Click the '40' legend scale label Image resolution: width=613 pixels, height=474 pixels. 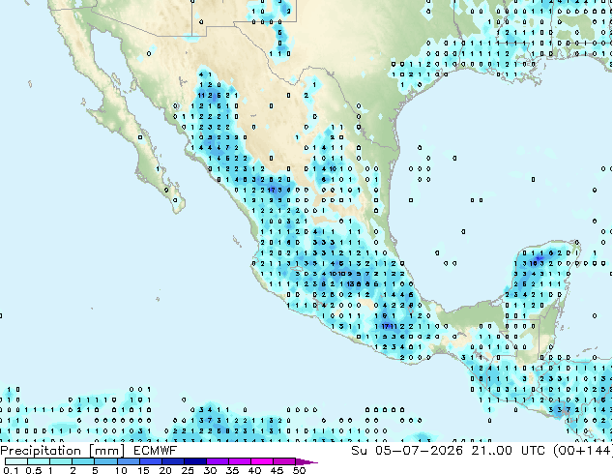coord(254,470)
